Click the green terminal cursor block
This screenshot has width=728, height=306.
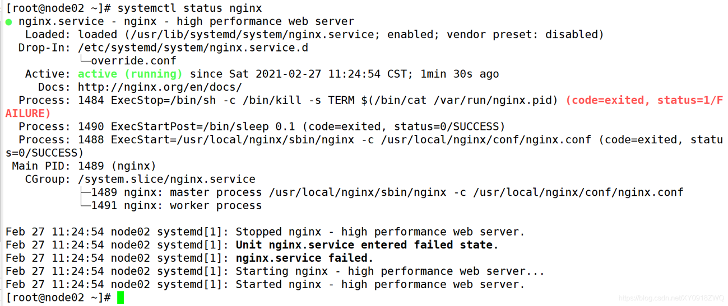point(120,298)
